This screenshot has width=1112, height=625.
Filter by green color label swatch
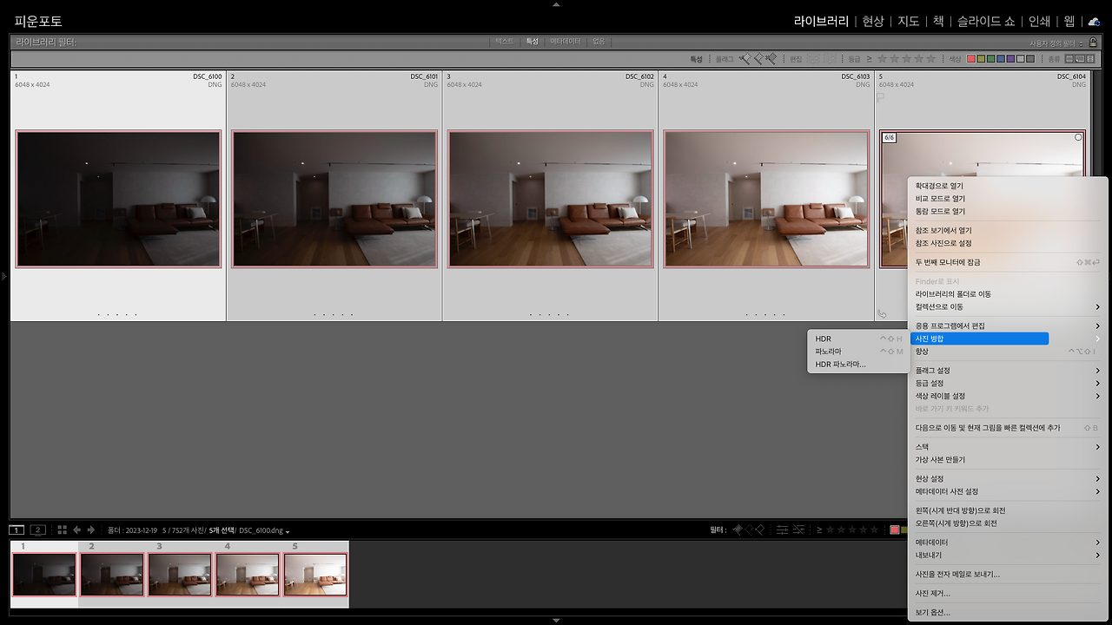[991, 59]
